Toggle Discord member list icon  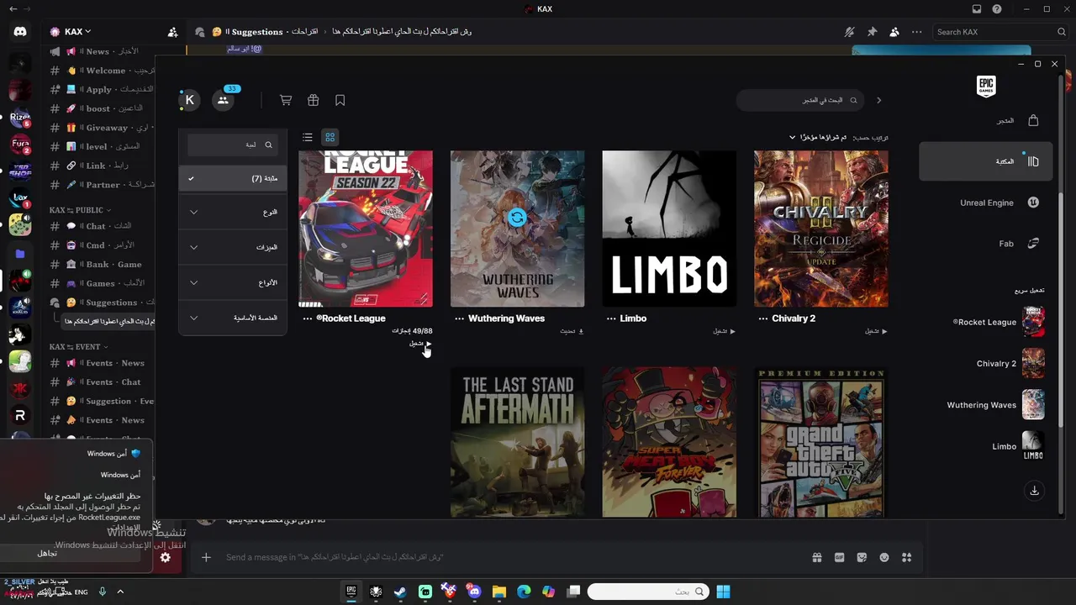(x=894, y=32)
